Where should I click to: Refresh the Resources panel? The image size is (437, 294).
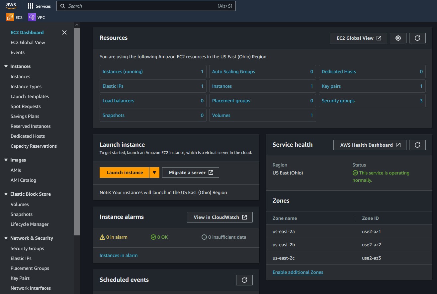point(417,38)
